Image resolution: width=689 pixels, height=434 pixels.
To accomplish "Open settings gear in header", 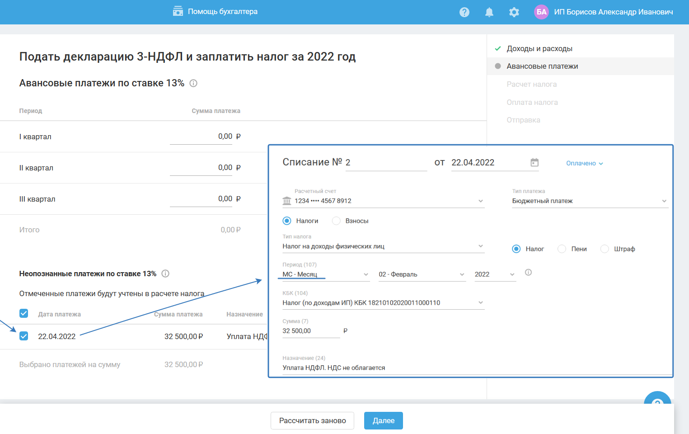I will (514, 12).
